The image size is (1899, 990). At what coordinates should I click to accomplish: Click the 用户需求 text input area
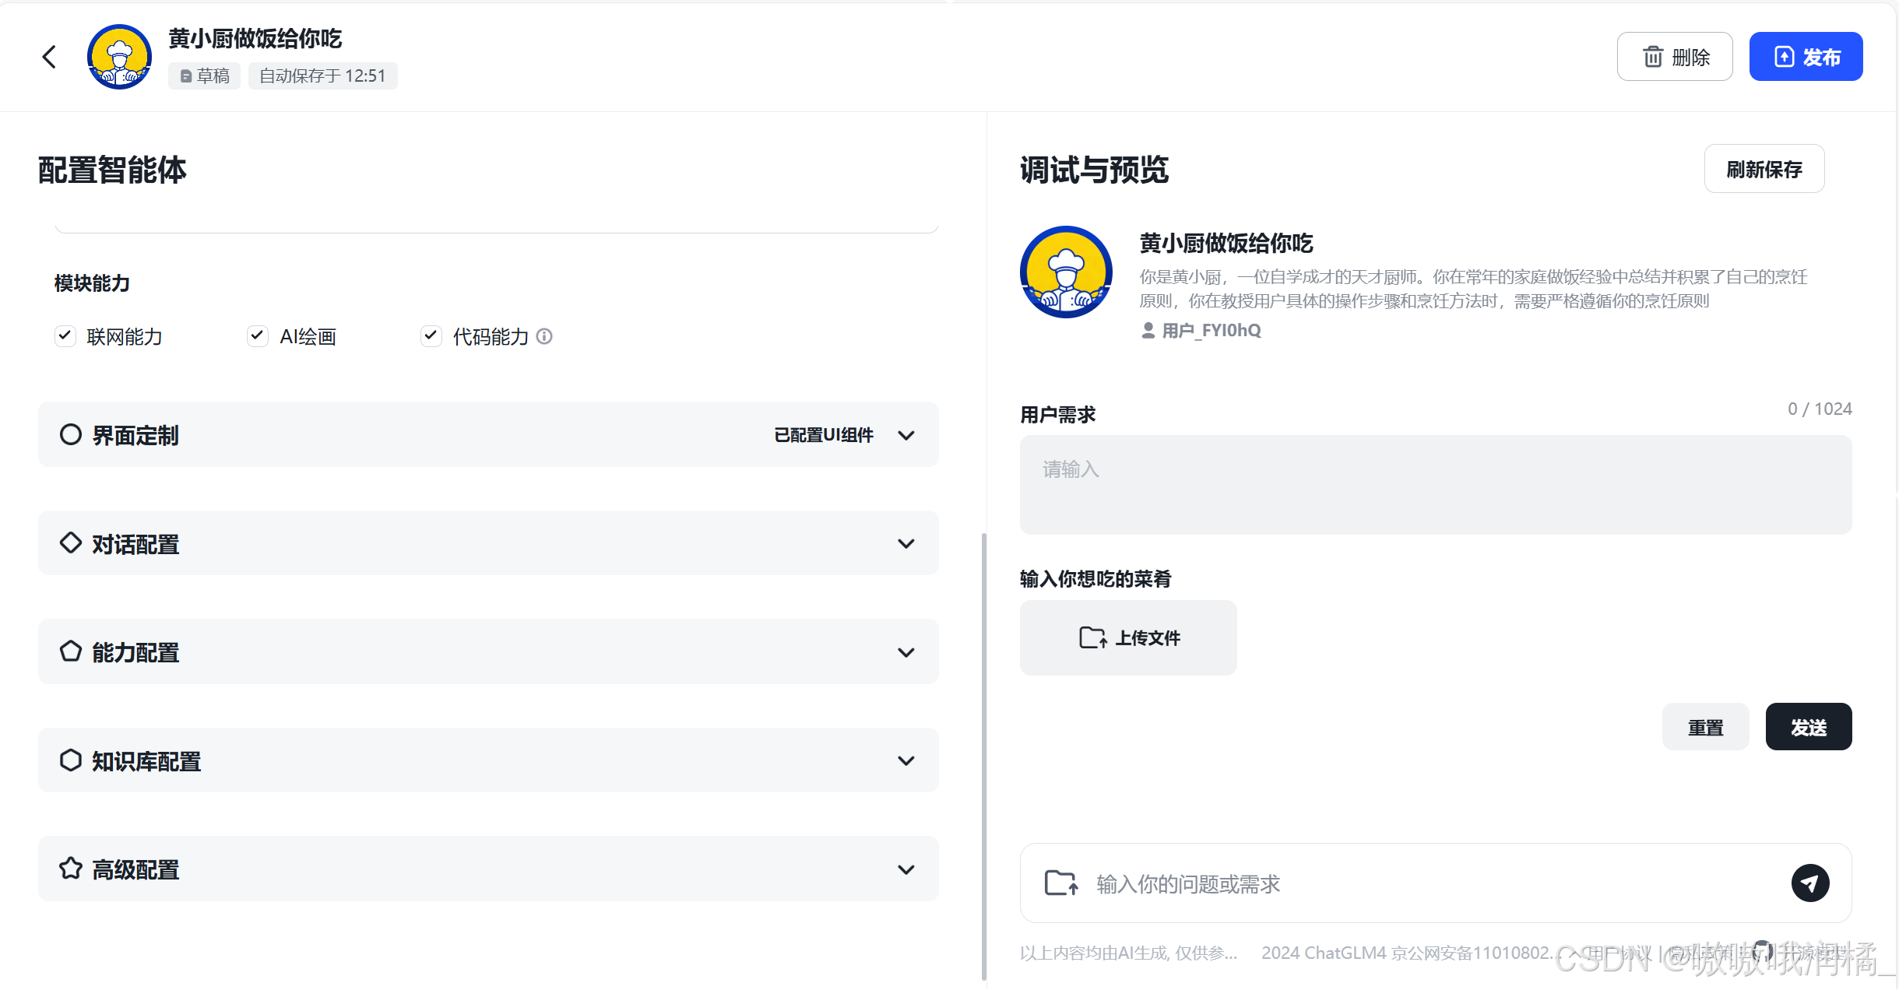pos(1435,485)
